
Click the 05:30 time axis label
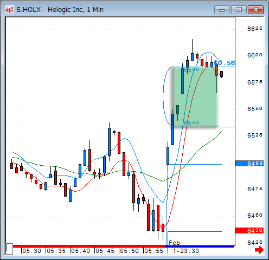click(x=31, y=251)
